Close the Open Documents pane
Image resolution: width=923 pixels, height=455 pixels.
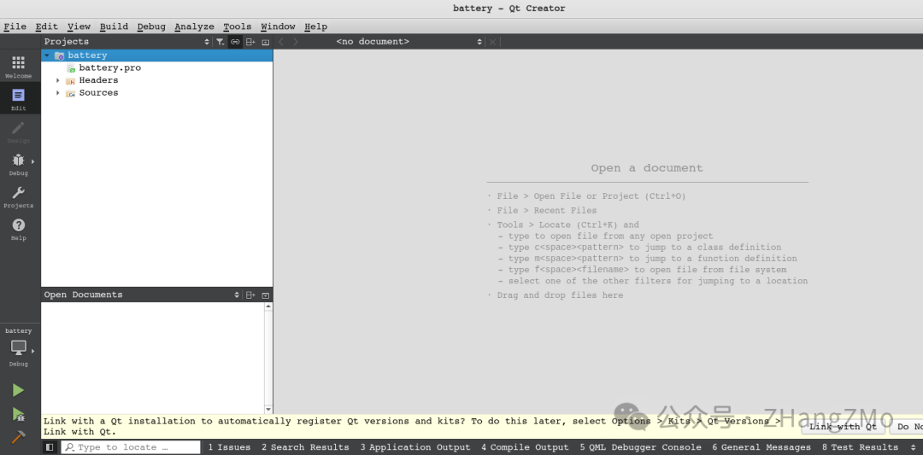266,295
